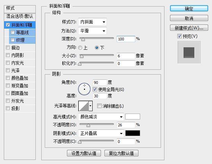The image size is (212, 164).
Task: Click the 确定 button
Action: tap(189, 9)
